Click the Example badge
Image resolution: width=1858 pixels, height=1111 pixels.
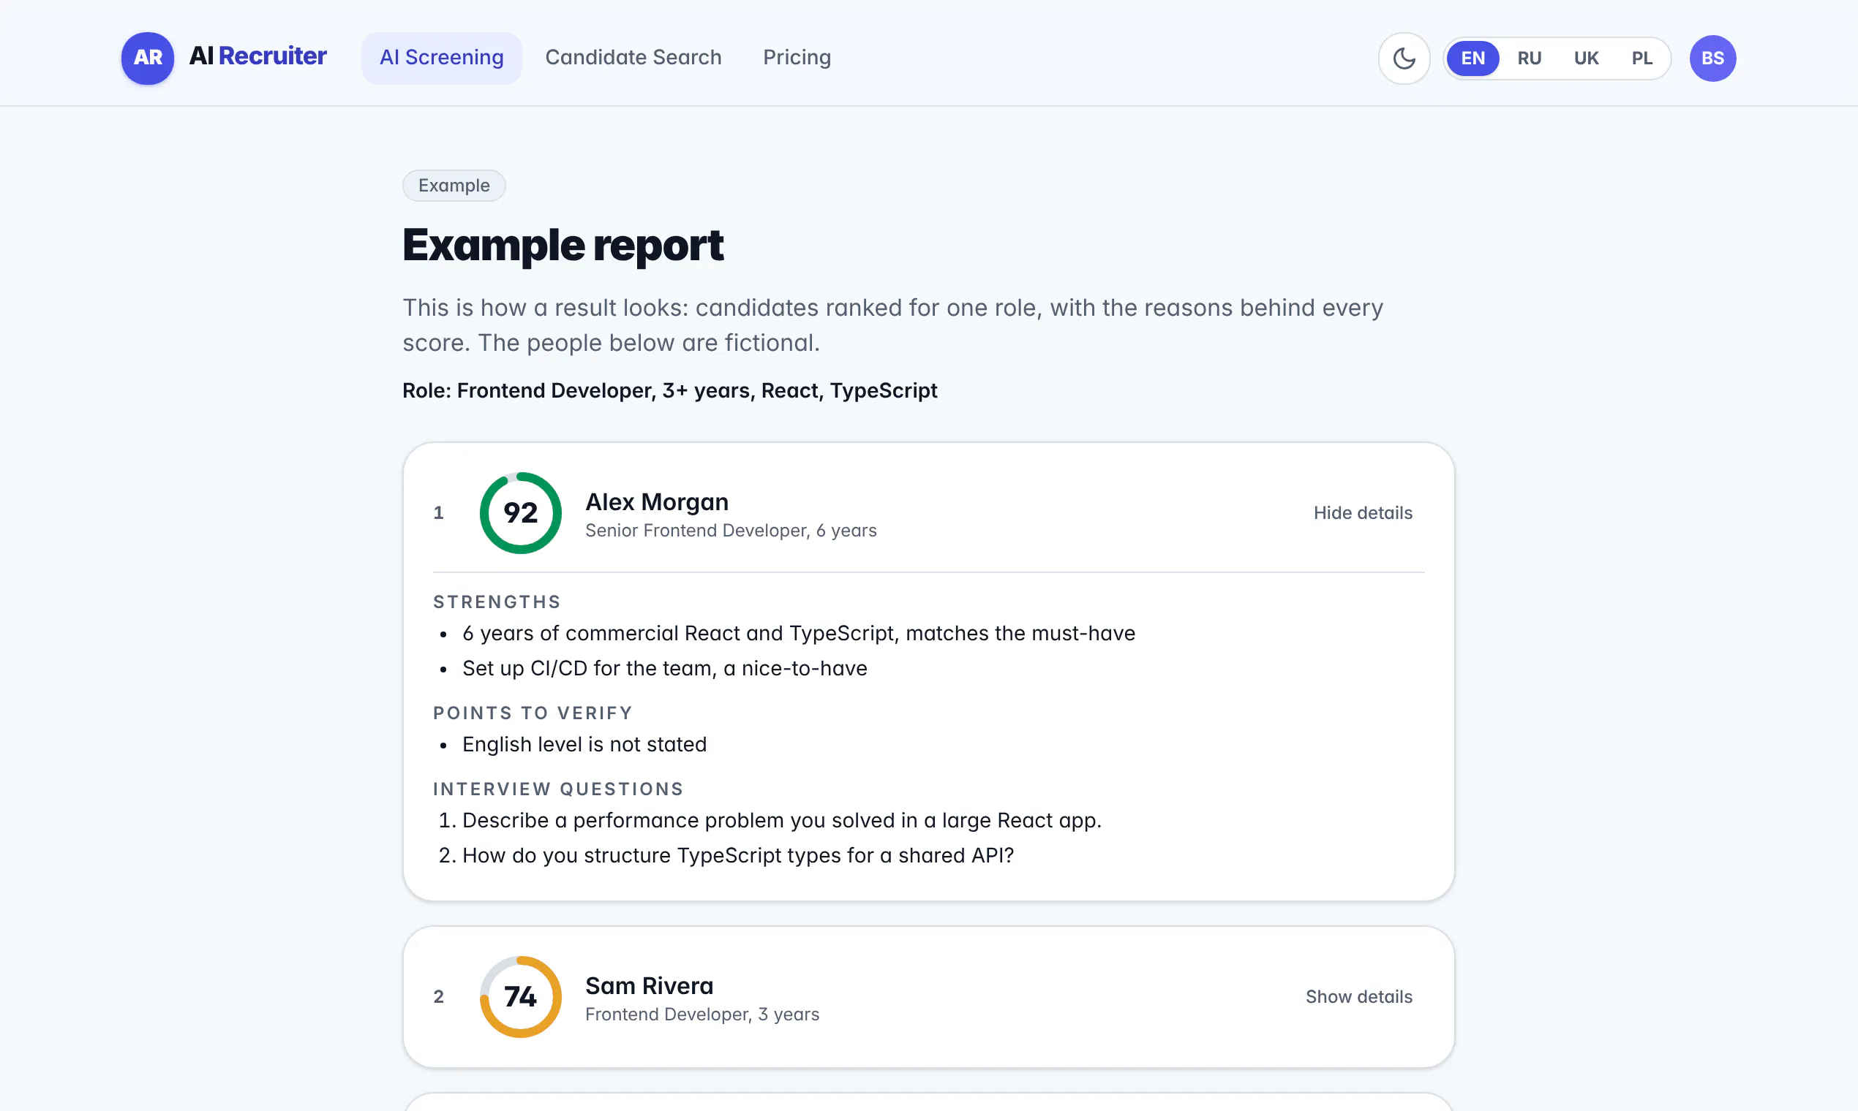click(454, 186)
